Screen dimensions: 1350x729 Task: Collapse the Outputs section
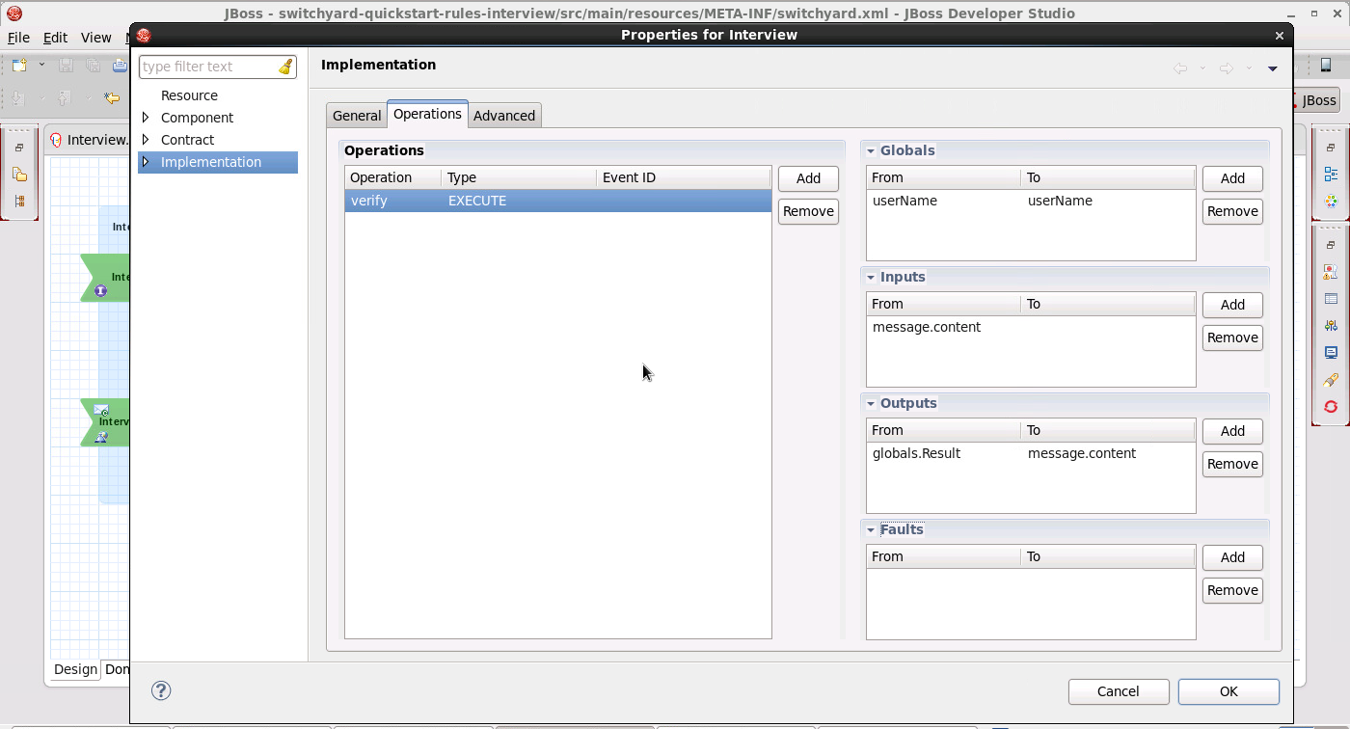(871, 404)
